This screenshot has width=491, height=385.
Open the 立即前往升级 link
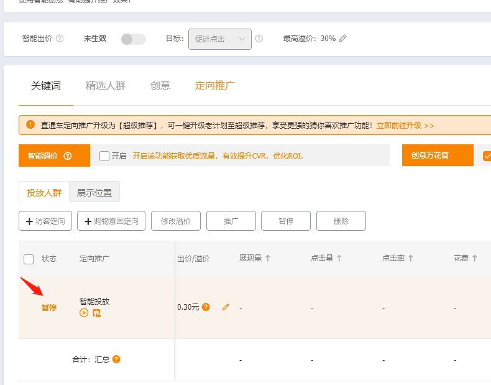point(405,126)
